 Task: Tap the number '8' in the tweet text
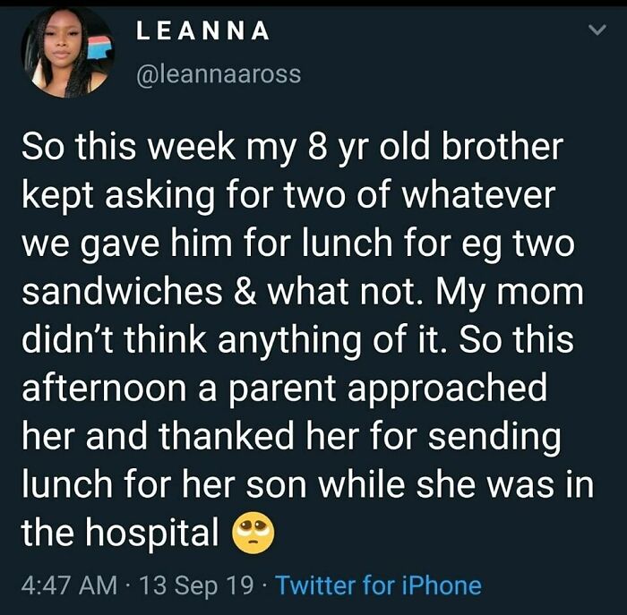pos(318,147)
